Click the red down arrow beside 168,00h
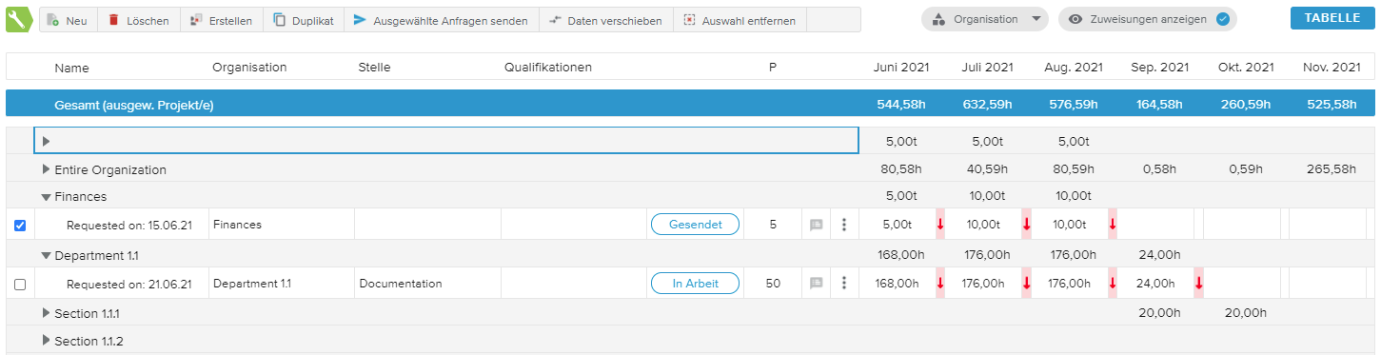This screenshot has height=355, width=1381. (940, 283)
